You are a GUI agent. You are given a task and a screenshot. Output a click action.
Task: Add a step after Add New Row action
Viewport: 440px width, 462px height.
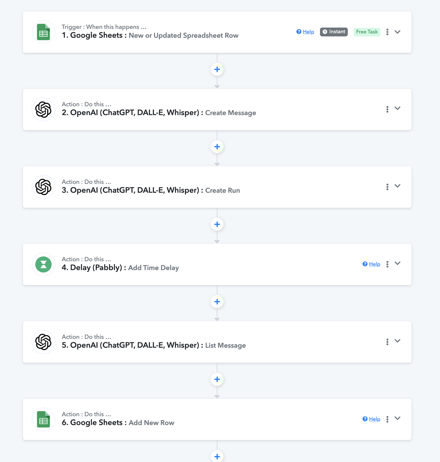coord(217,456)
